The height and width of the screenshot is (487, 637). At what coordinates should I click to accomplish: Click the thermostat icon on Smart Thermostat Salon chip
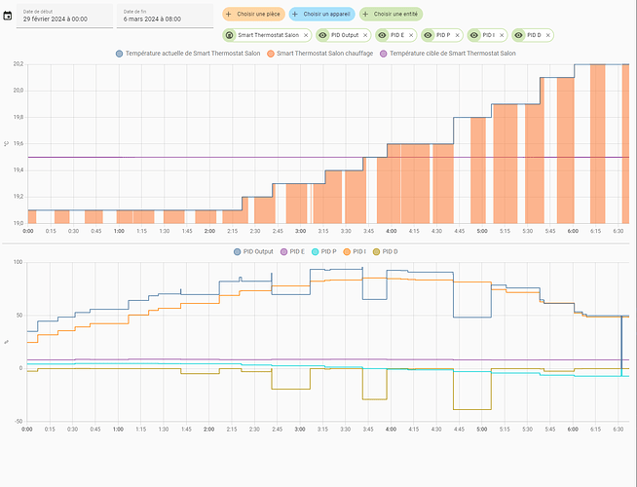[229, 35]
